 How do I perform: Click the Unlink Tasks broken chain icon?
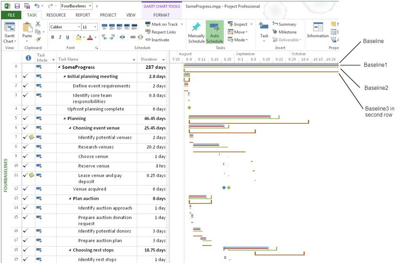[140, 37]
